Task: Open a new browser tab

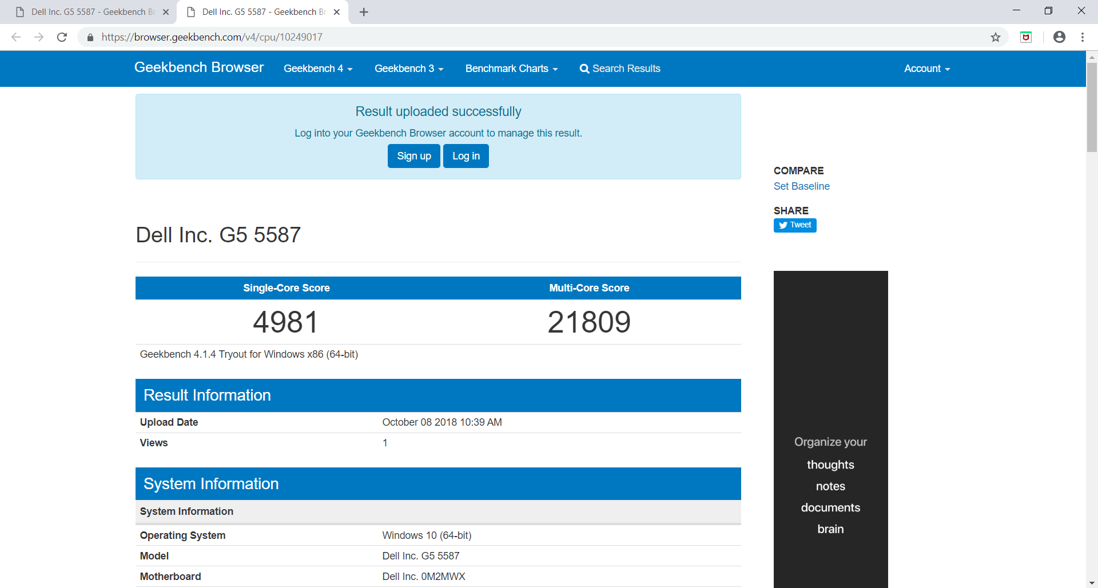Action: pos(364,12)
